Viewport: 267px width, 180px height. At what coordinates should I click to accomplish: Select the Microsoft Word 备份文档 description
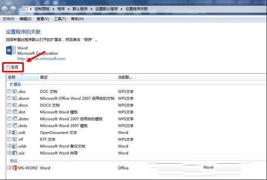pyautogui.click(x=63, y=146)
